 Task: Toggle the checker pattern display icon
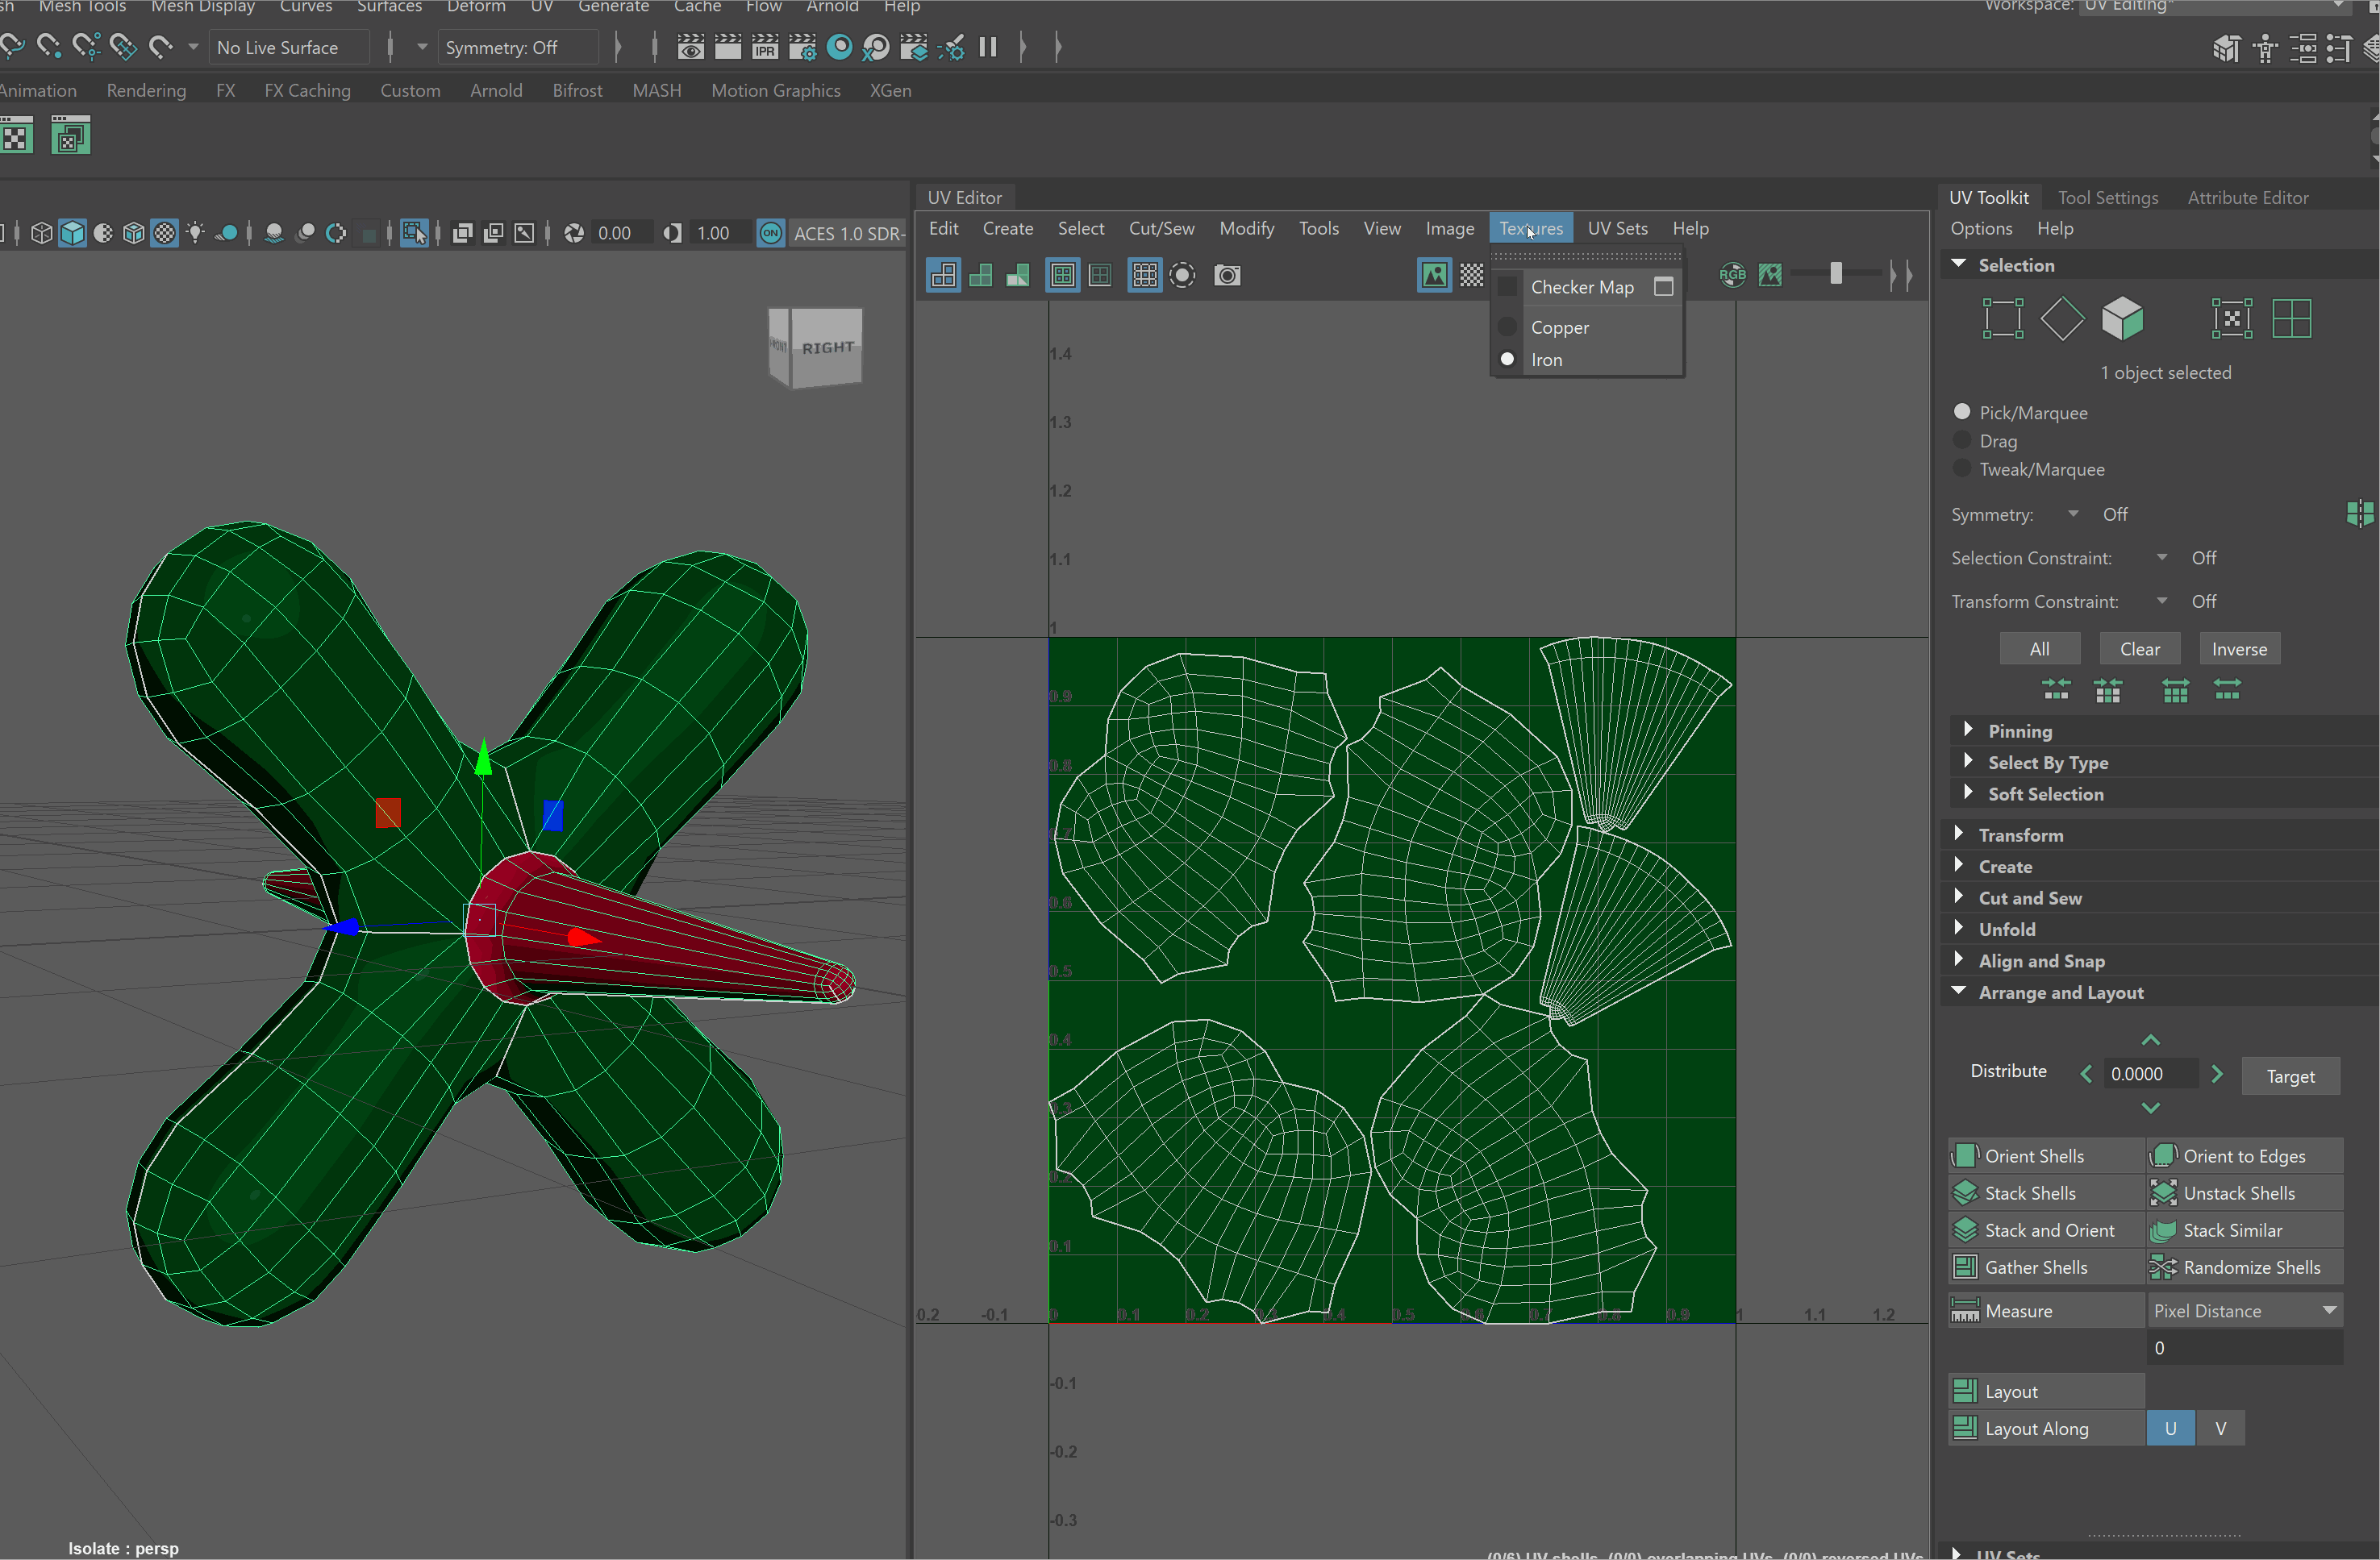coord(1472,275)
